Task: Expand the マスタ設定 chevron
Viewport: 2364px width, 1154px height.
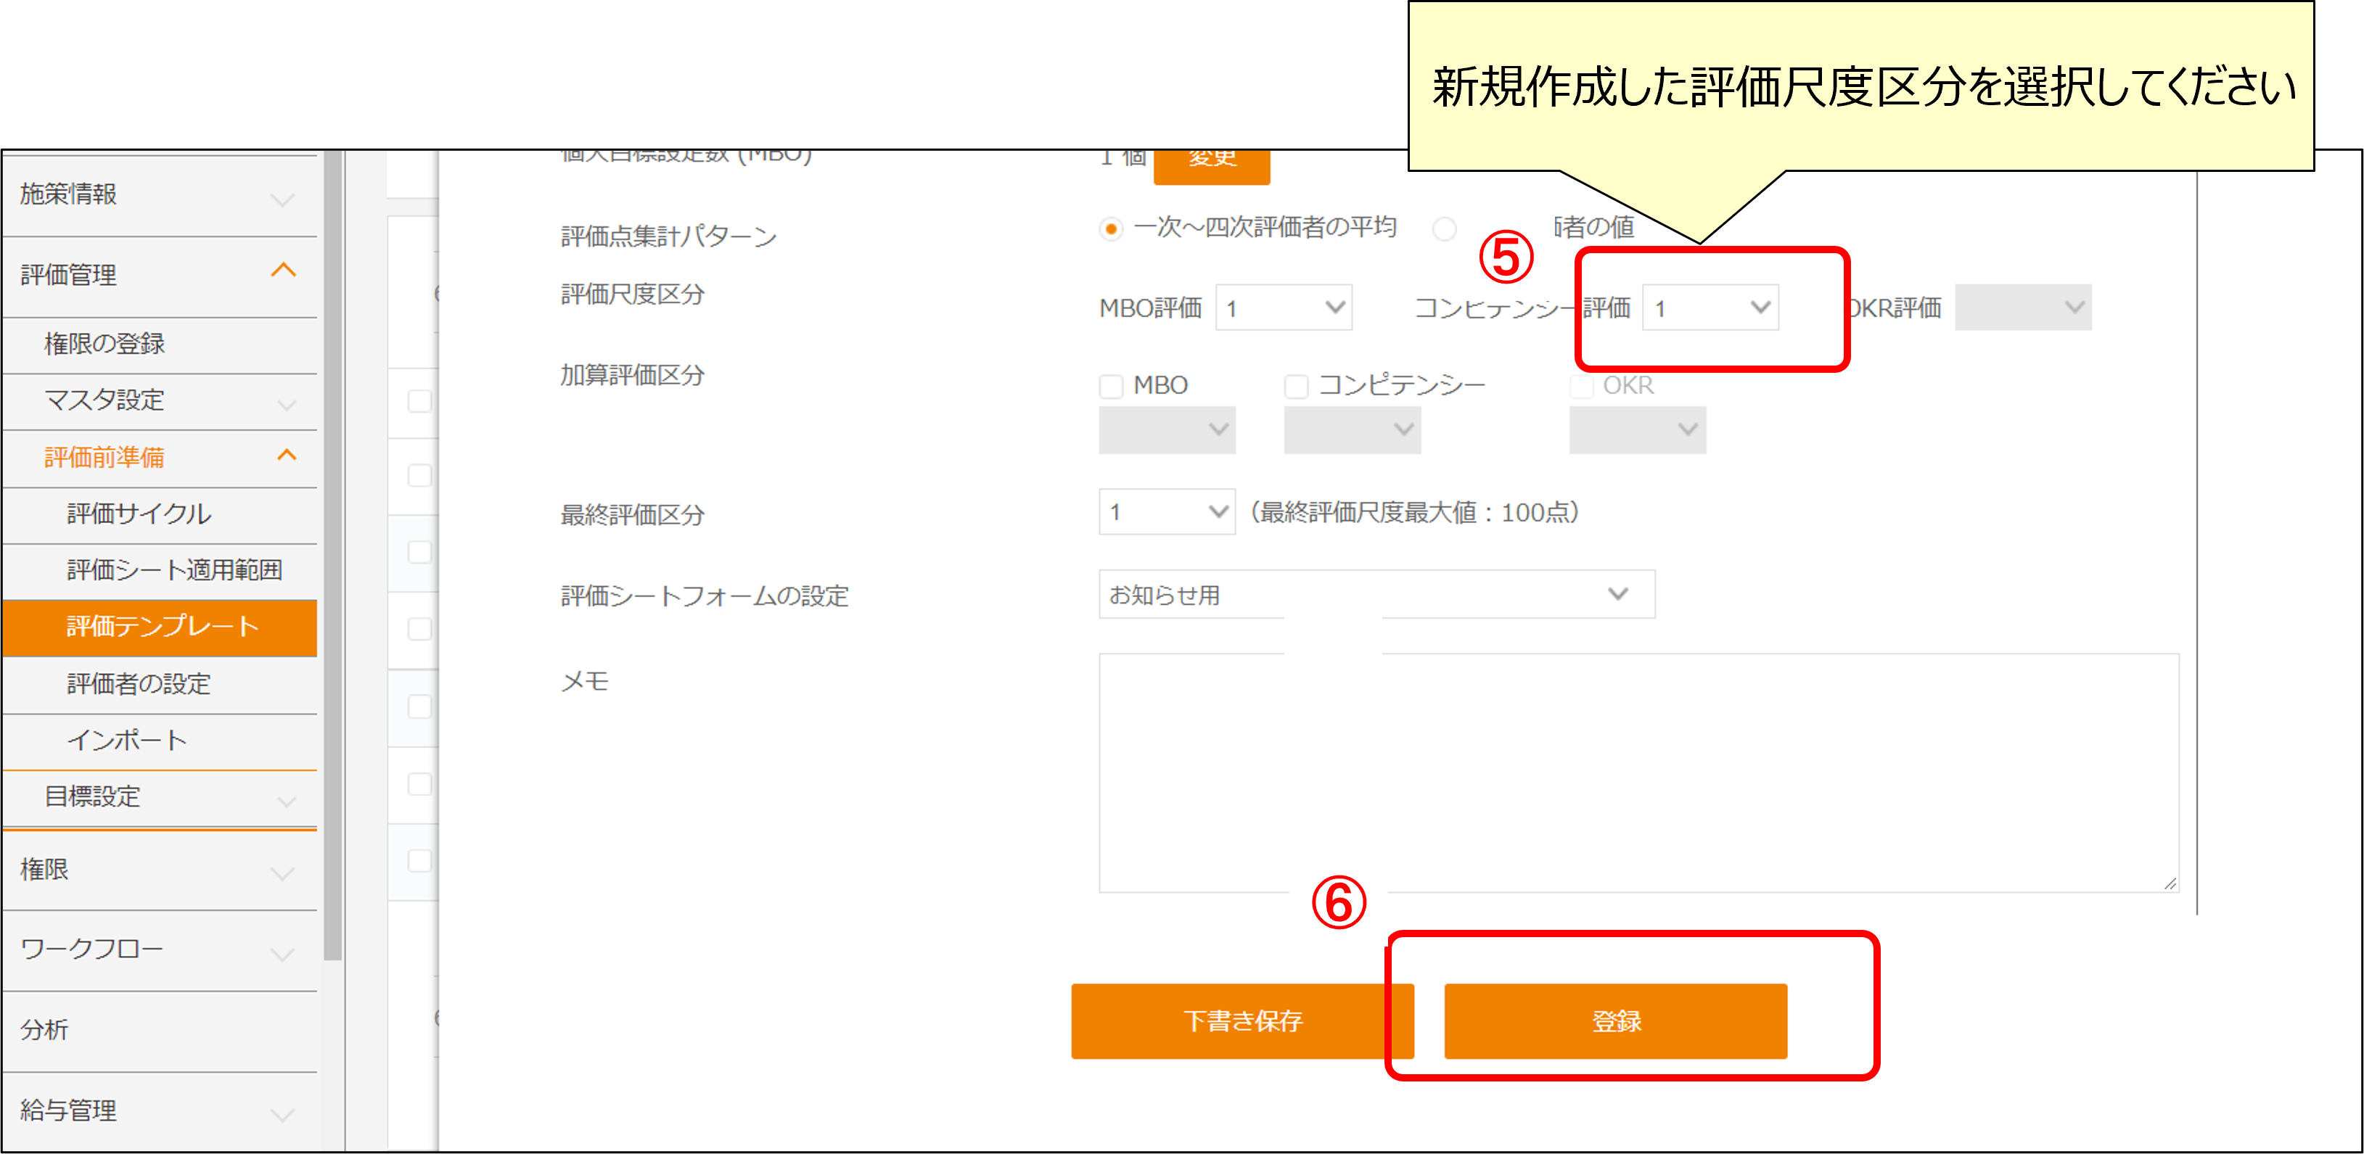Action: pyautogui.click(x=287, y=405)
